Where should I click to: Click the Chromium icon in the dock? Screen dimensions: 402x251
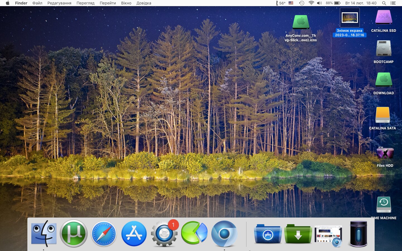[x=224, y=233]
